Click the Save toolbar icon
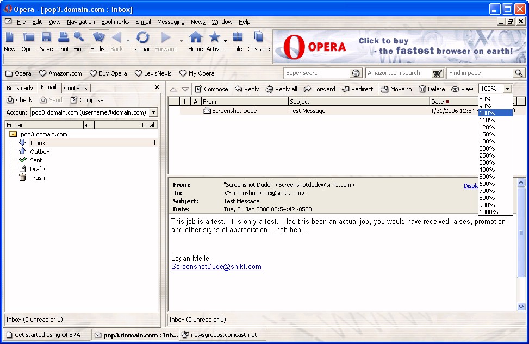Image resolution: width=529 pixels, height=344 pixels. tap(46, 41)
